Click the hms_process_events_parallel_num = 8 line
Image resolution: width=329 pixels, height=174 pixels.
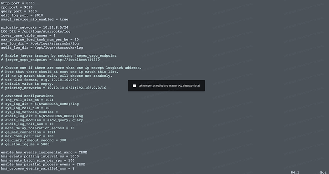(x=38, y=169)
